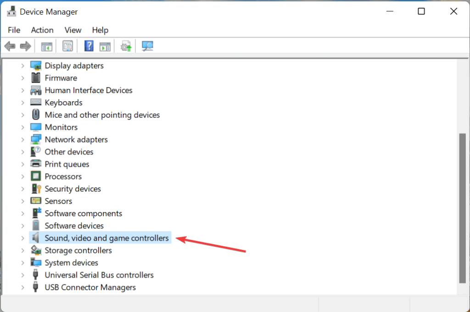The width and height of the screenshot is (470, 312).
Task: Expand the Network adapters category
Action: [x=23, y=139]
